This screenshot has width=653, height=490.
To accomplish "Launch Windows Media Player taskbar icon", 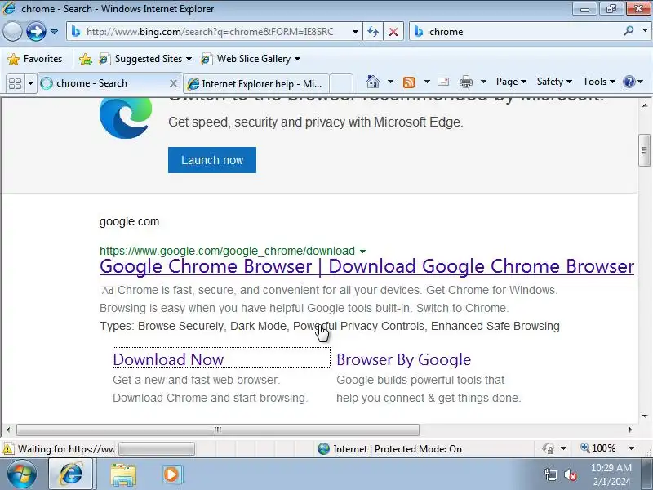I will coord(172,474).
